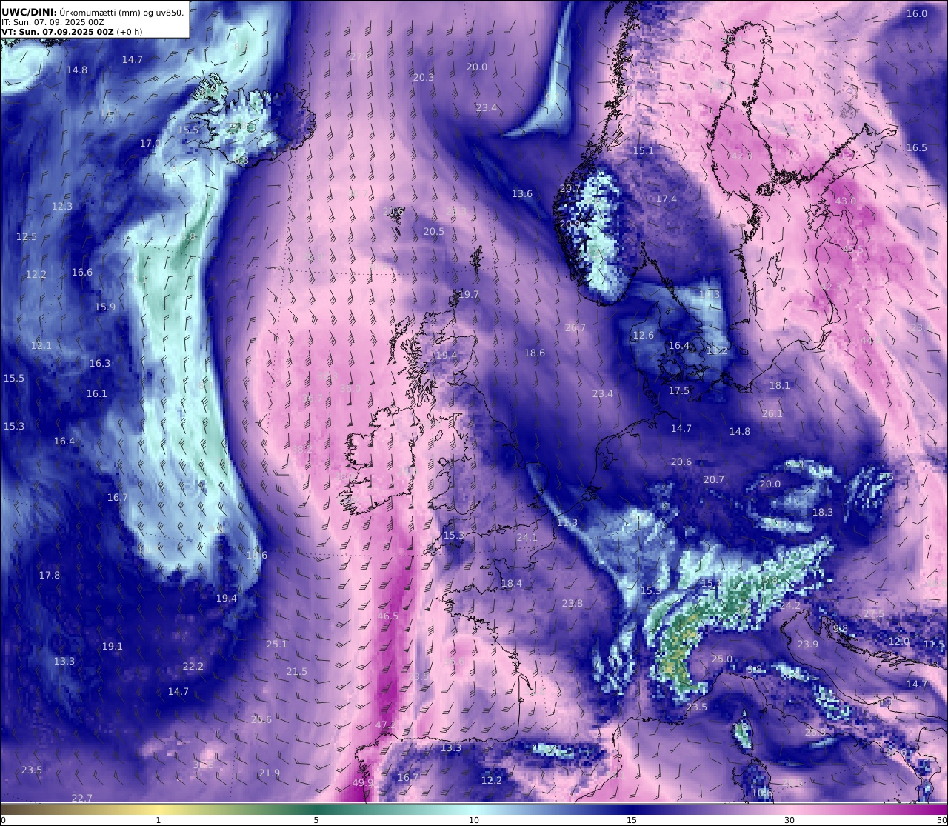Click the map value 49.9
This screenshot has height=826, width=948.
click(363, 782)
